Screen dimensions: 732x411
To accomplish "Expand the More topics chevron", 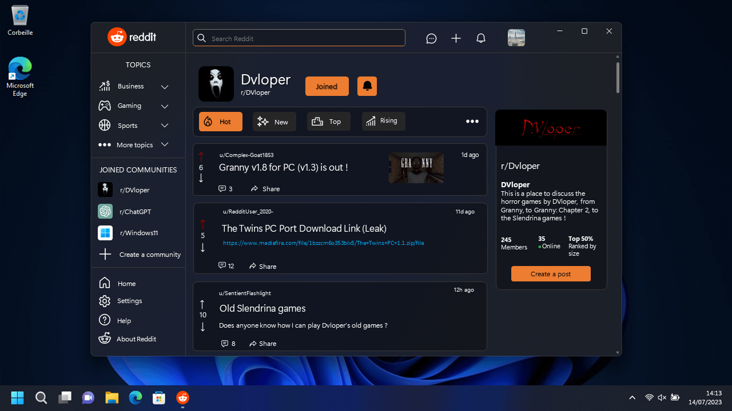I will click(x=165, y=144).
